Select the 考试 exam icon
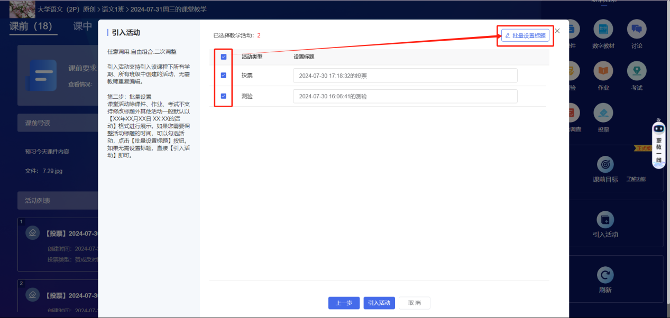Screen dimensions: 670x318 tap(637, 71)
